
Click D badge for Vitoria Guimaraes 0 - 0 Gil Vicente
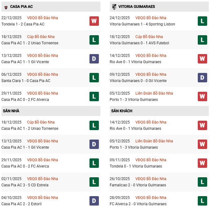[x=202, y=78]
